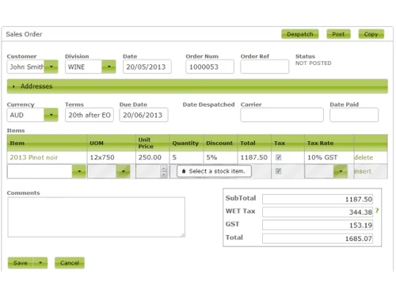The height and width of the screenshot is (297, 396).
Task: Decrease unit price with the down spinner
Action: 164,174
